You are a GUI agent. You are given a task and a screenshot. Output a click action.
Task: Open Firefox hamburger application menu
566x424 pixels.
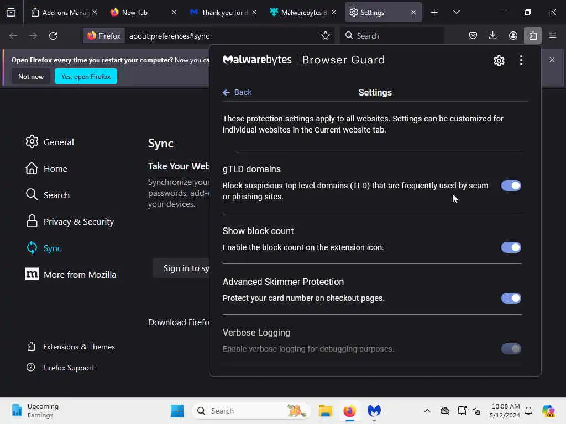pyautogui.click(x=553, y=35)
